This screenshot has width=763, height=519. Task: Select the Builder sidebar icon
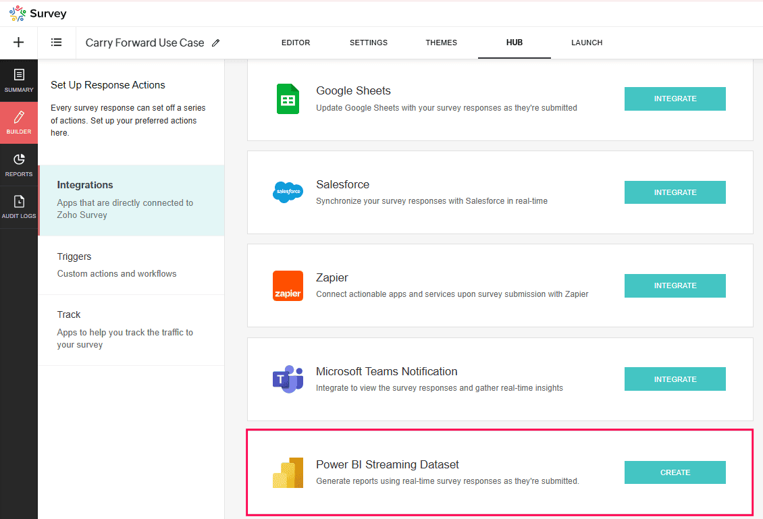pyautogui.click(x=19, y=122)
